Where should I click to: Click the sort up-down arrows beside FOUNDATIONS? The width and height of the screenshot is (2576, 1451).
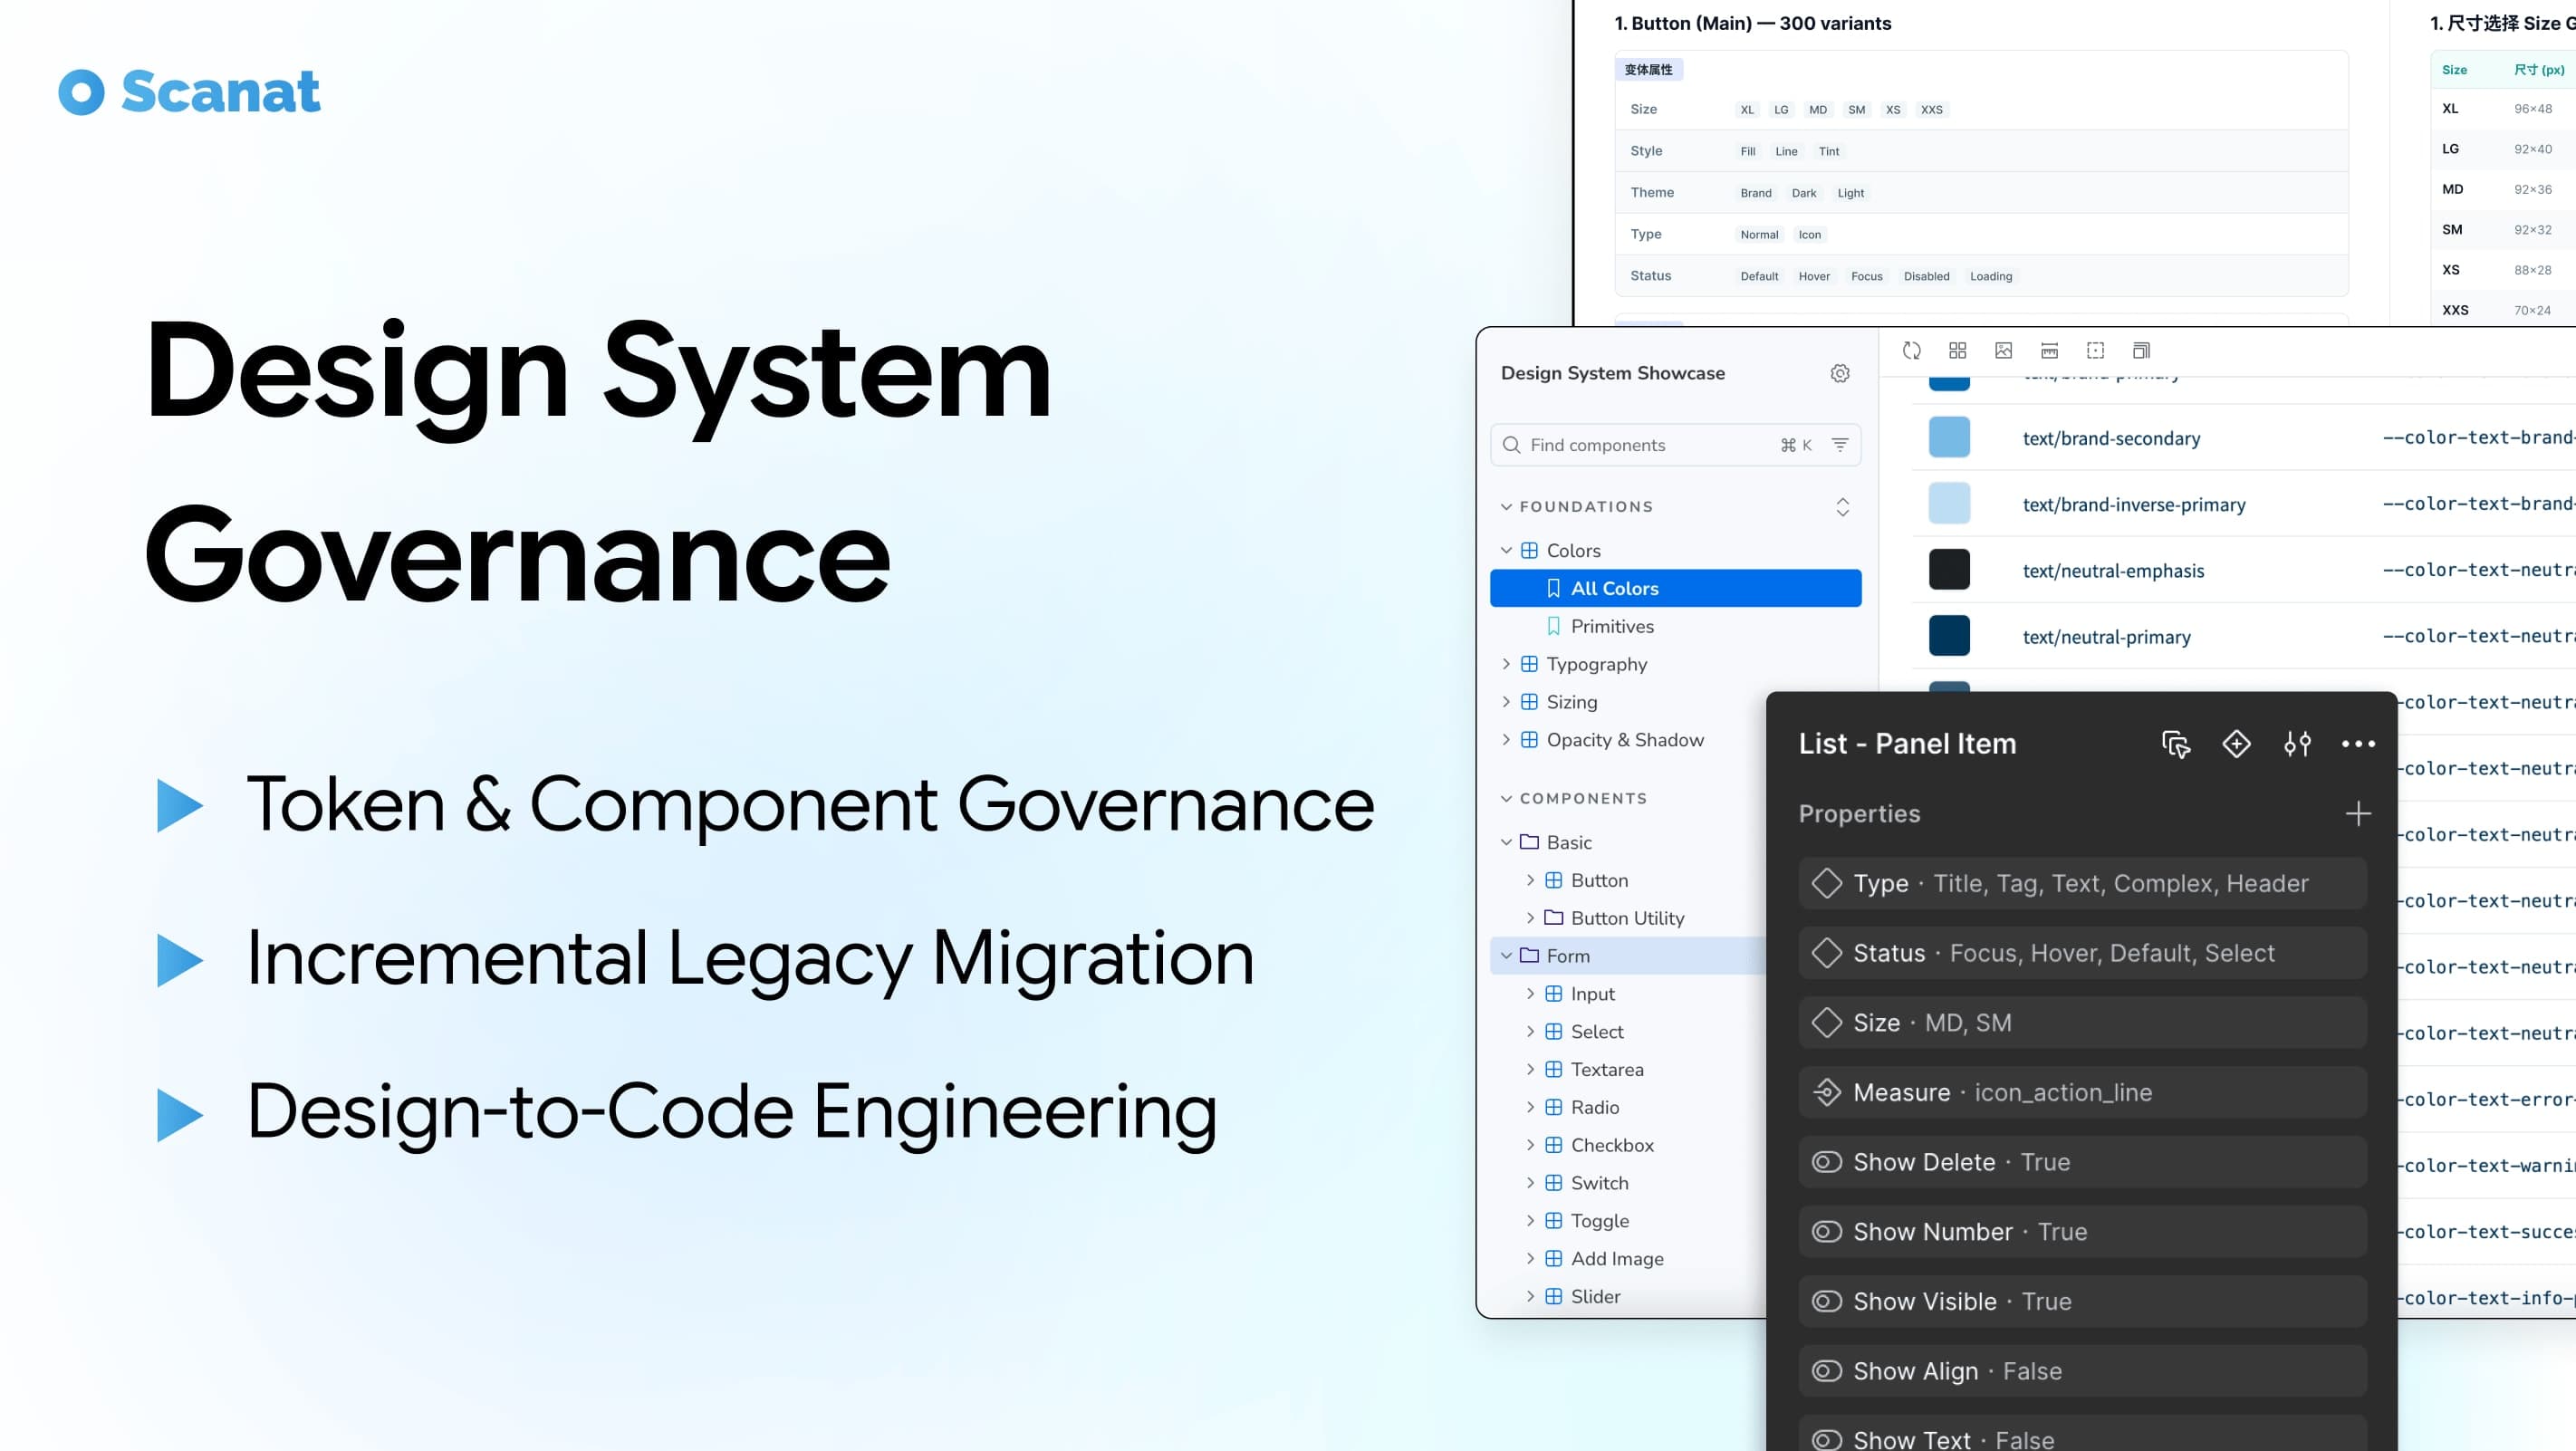pyautogui.click(x=1842, y=507)
